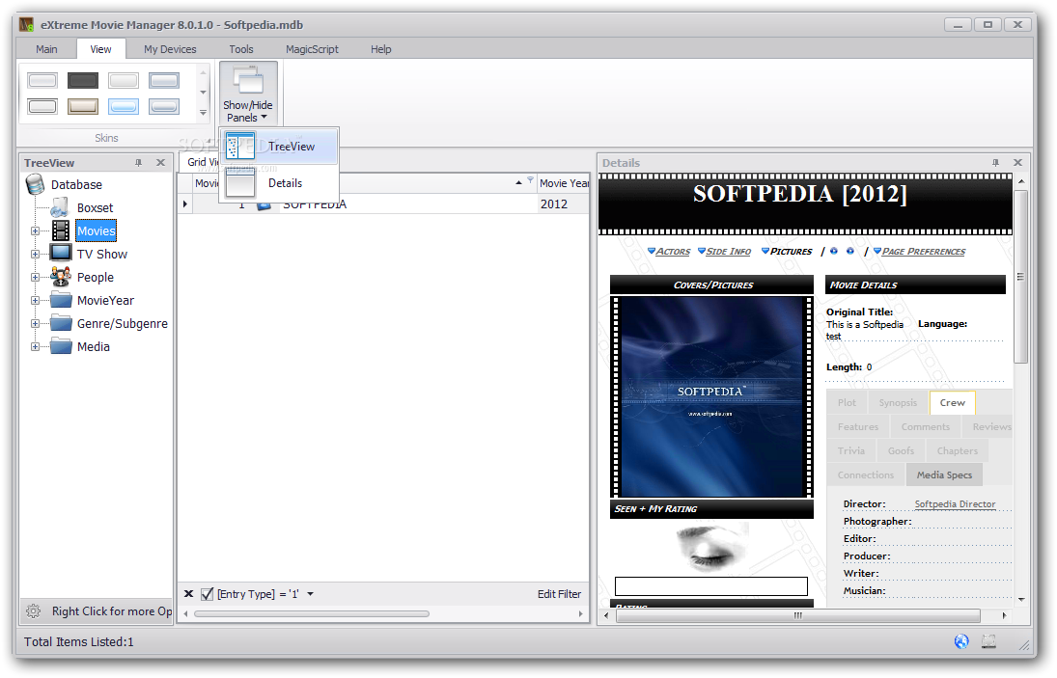This screenshot has height=678, width=1057.
Task: Click the row indicator arrow of SOFTPEDIA row
Action: point(185,203)
